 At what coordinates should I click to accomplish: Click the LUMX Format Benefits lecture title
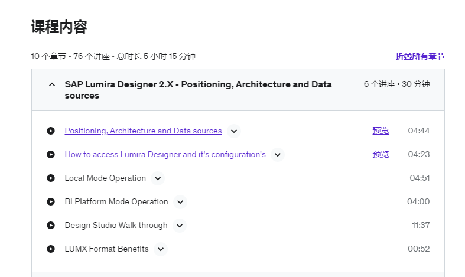point(106,249)
